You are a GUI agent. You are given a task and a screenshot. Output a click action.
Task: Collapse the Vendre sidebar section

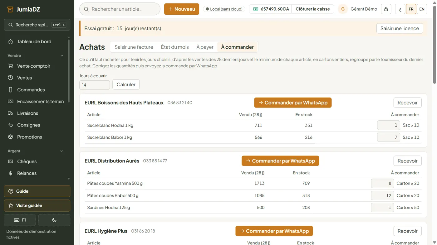click(x=62, y=55)
